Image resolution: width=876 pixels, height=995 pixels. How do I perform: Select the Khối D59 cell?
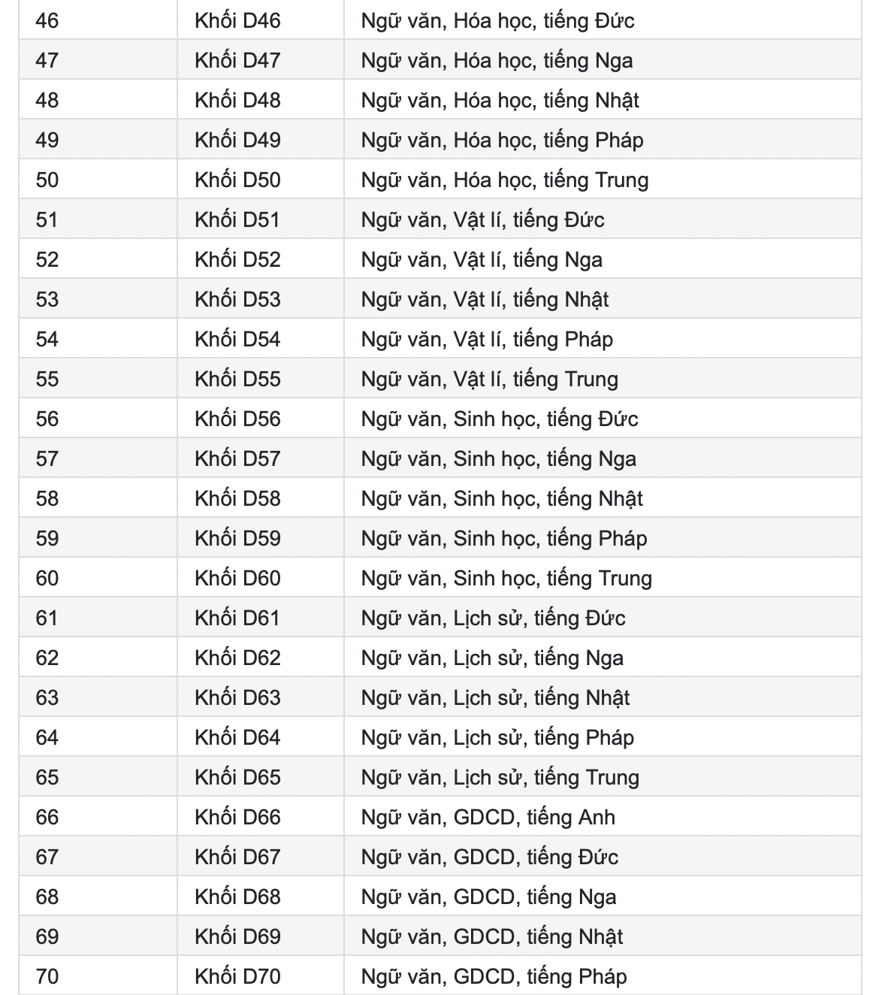[x=261, y=538]
